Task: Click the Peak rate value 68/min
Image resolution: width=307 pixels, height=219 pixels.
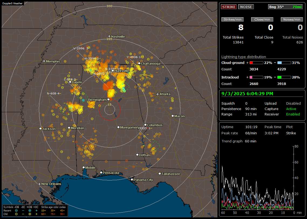Action: [251, 133]
